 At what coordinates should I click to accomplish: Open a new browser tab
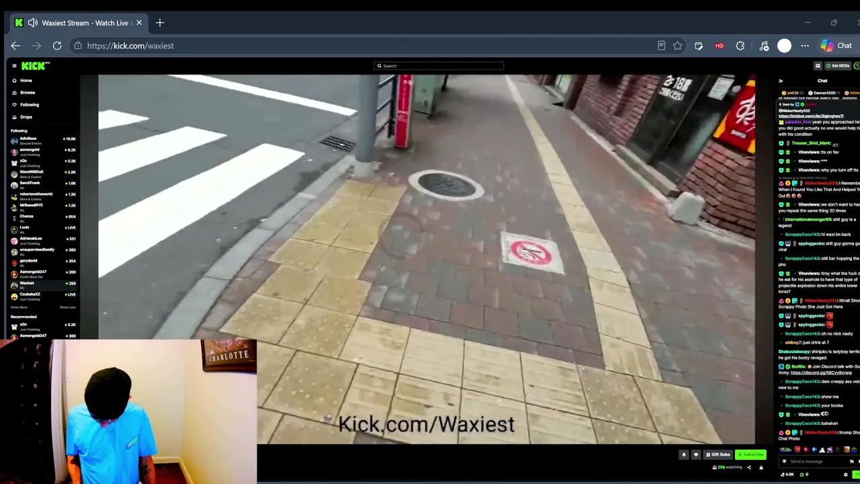tap(160, 23)
